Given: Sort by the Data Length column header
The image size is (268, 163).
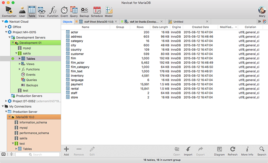Looking at the screenshot, I should 160,27.
